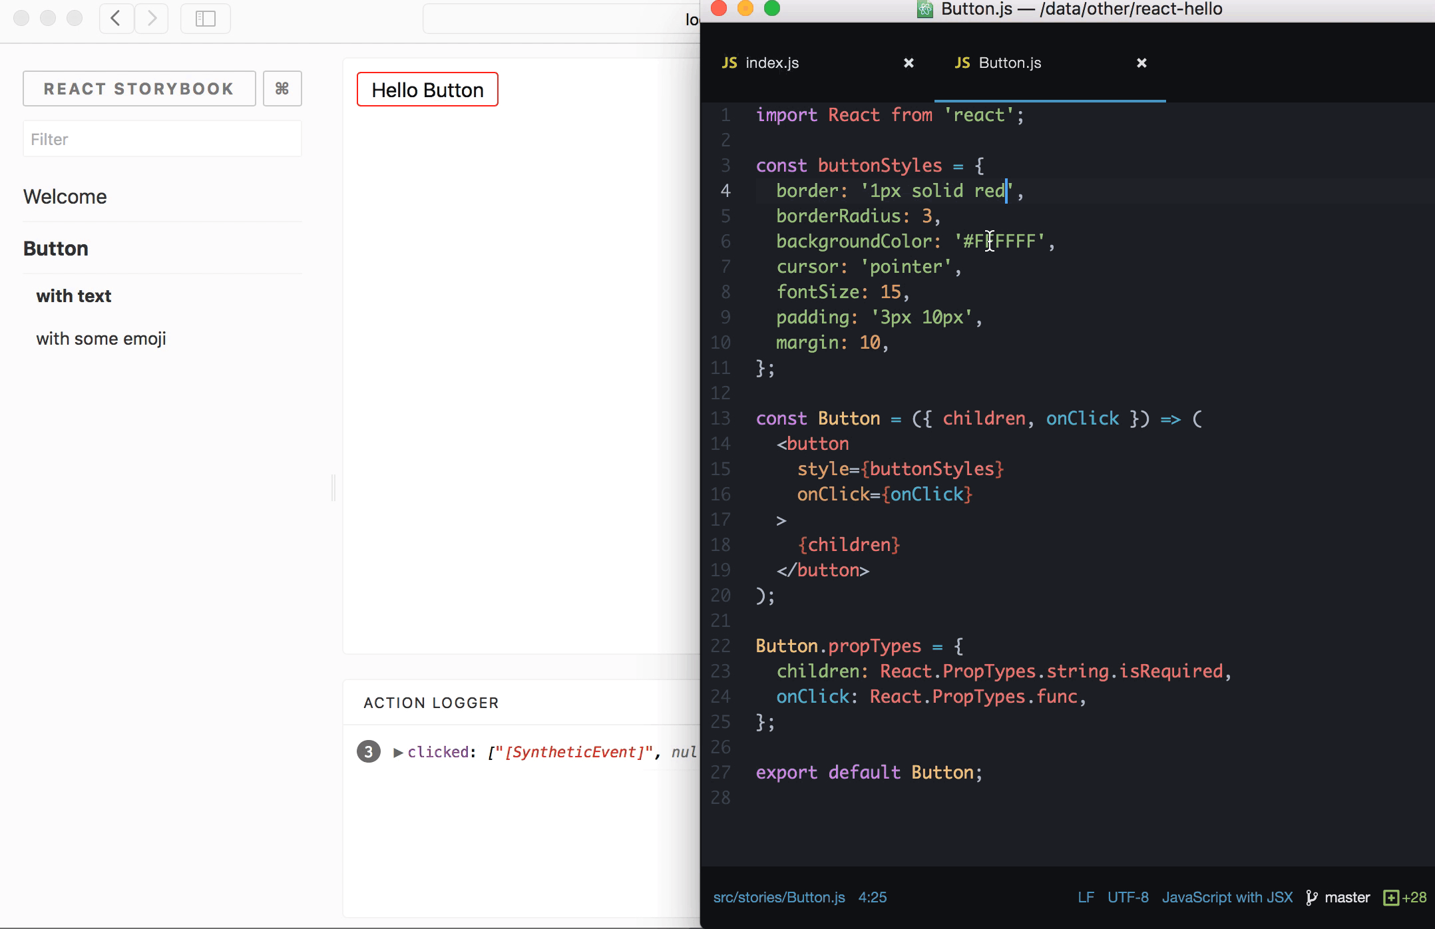1435x929 pixels.
Task: Select the with text story
Action: click(x=74, y=295)
